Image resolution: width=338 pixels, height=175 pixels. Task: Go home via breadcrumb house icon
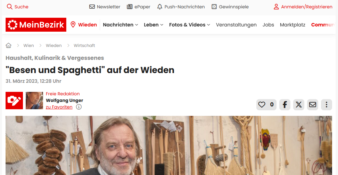point(8,45)
